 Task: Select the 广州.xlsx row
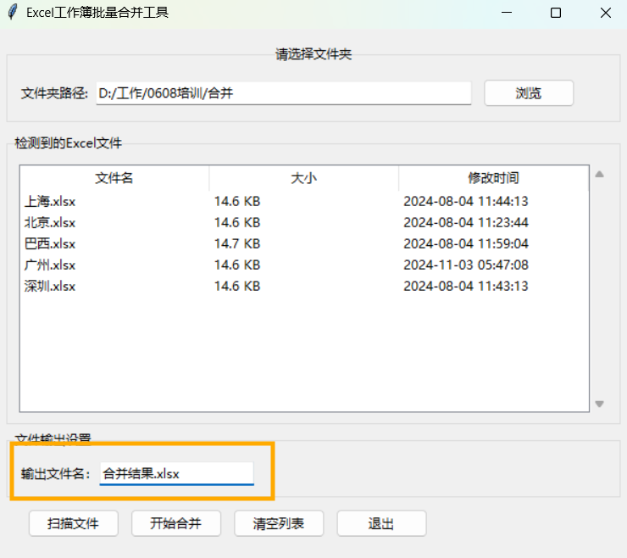point(304,265)
